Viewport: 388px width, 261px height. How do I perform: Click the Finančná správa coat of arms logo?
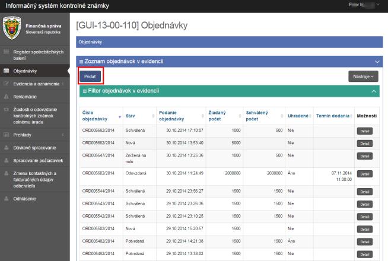pos(12,28)
